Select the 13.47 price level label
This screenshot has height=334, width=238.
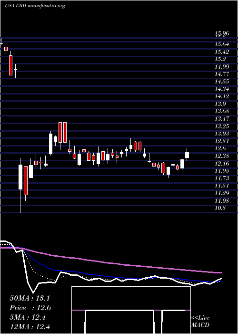[222, 119]
